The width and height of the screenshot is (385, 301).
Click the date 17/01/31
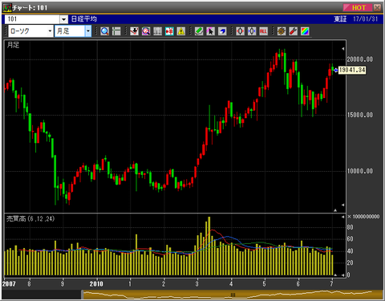[366, 19]
